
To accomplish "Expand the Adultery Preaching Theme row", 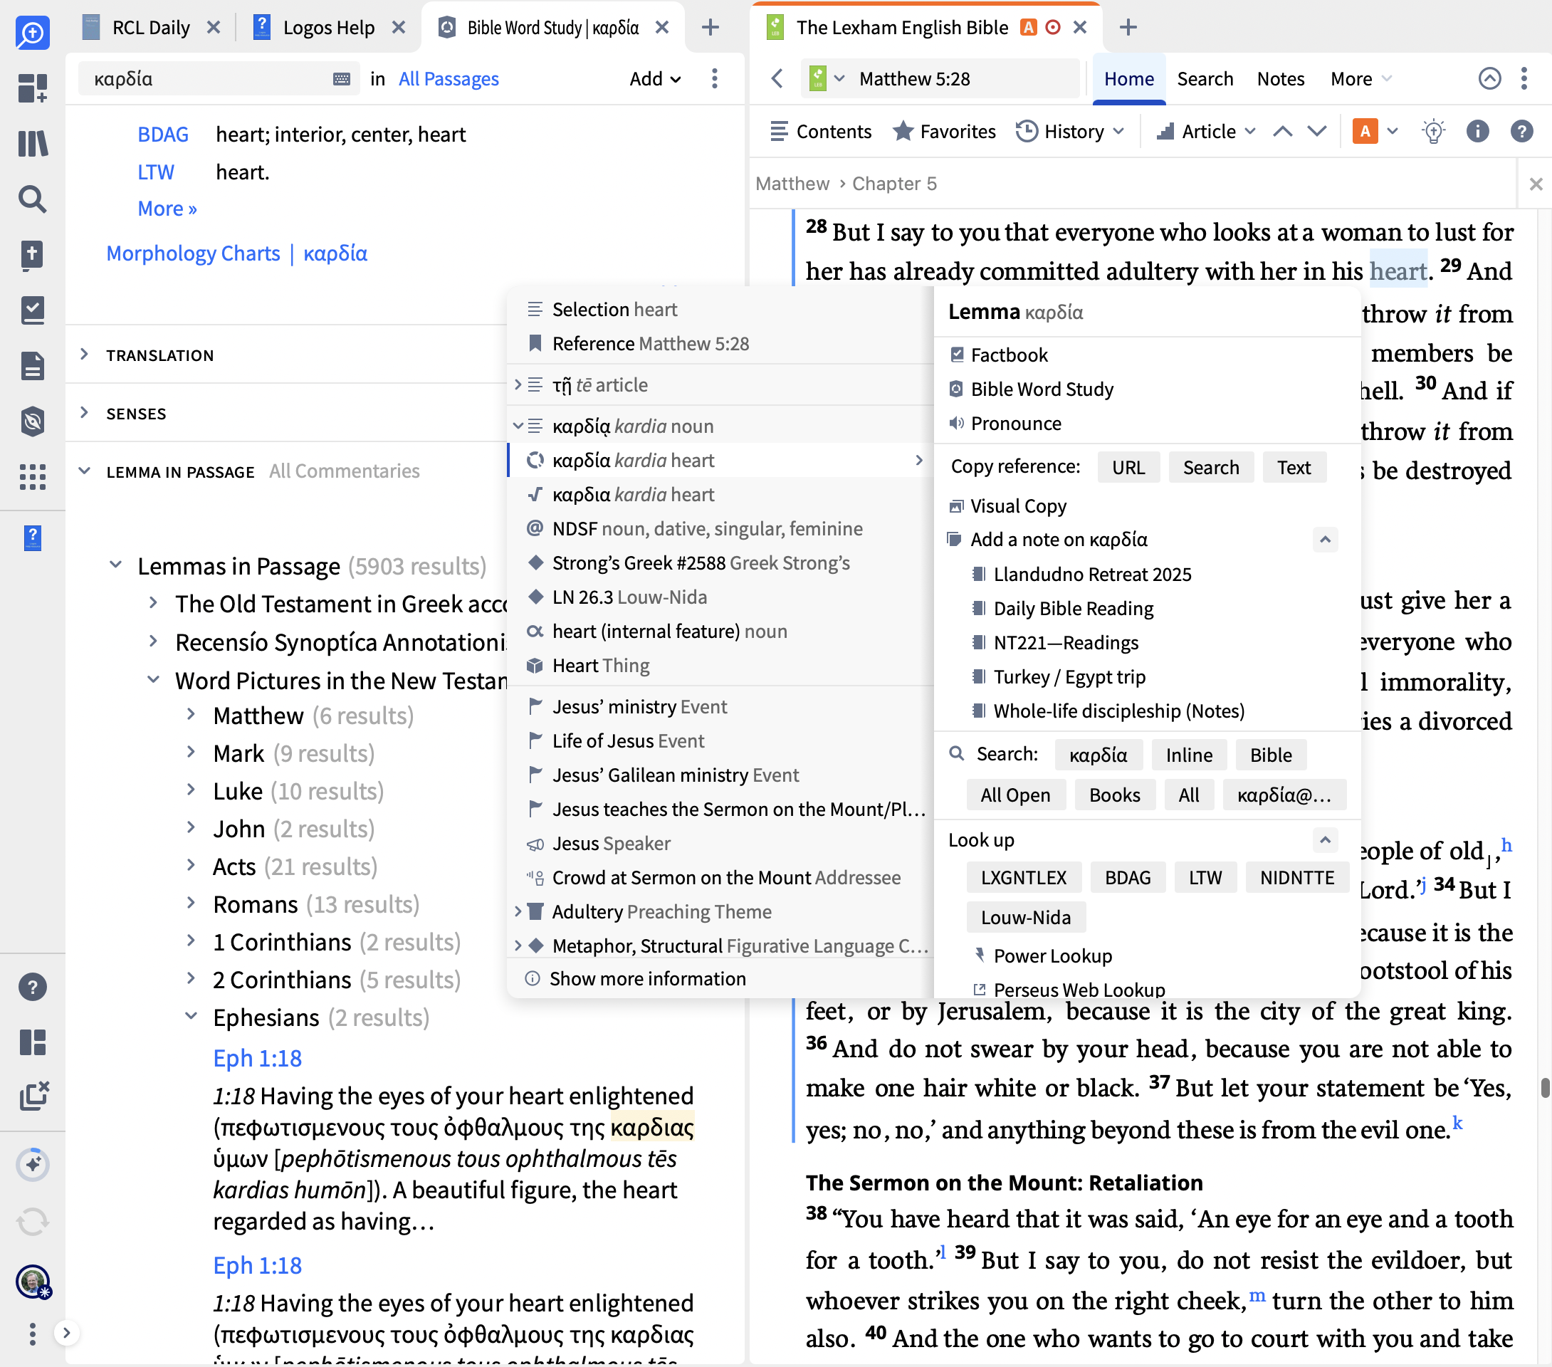I will click(518, 911).
